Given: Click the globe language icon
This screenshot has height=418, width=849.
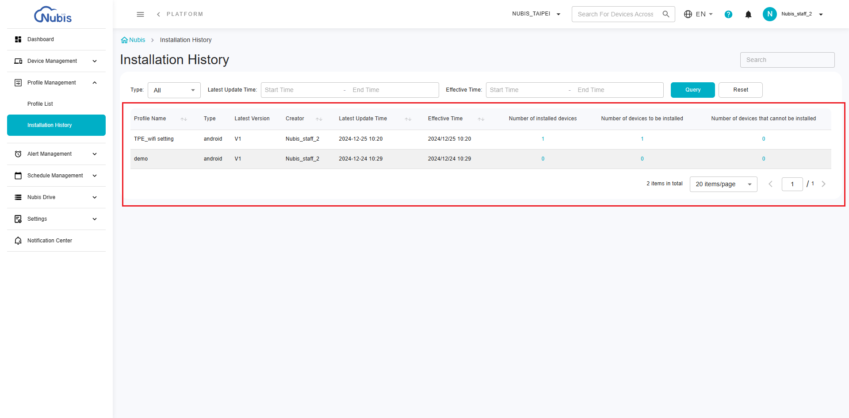Looking at the screenshot, I should (688, 14).
